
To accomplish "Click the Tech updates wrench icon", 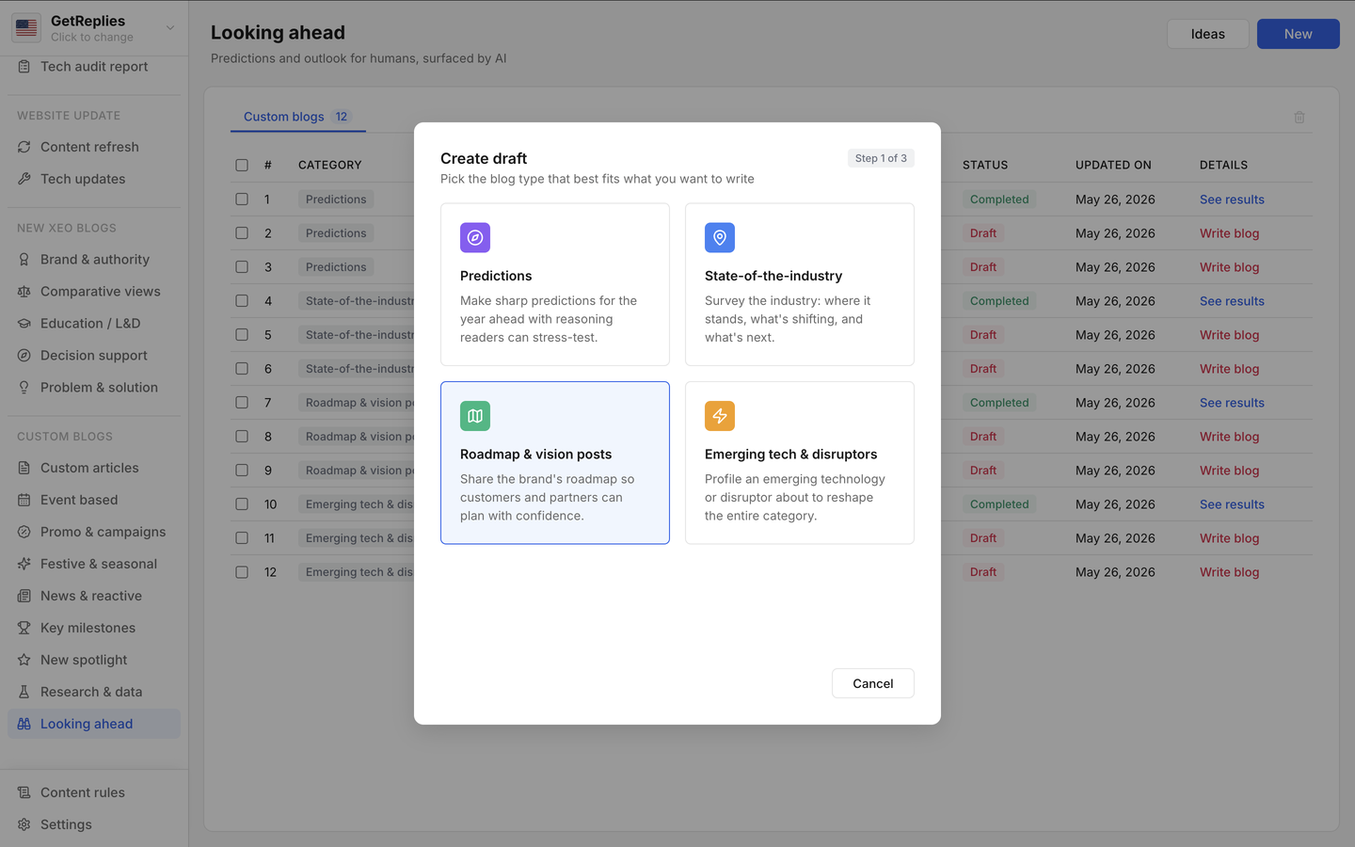I will tap(24, 179).
